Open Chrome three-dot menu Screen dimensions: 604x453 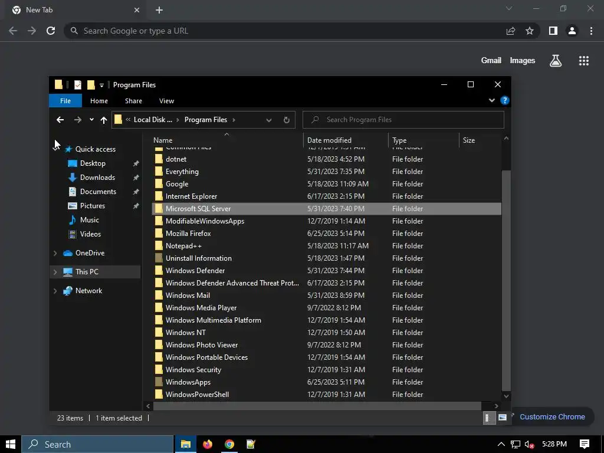coord(591,31)
